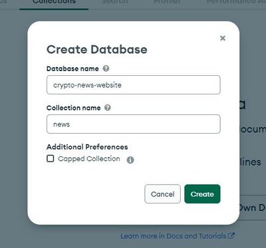The image size is (266, 248).
Task: Click the Create Database dialog title
Action: point(97,49)
